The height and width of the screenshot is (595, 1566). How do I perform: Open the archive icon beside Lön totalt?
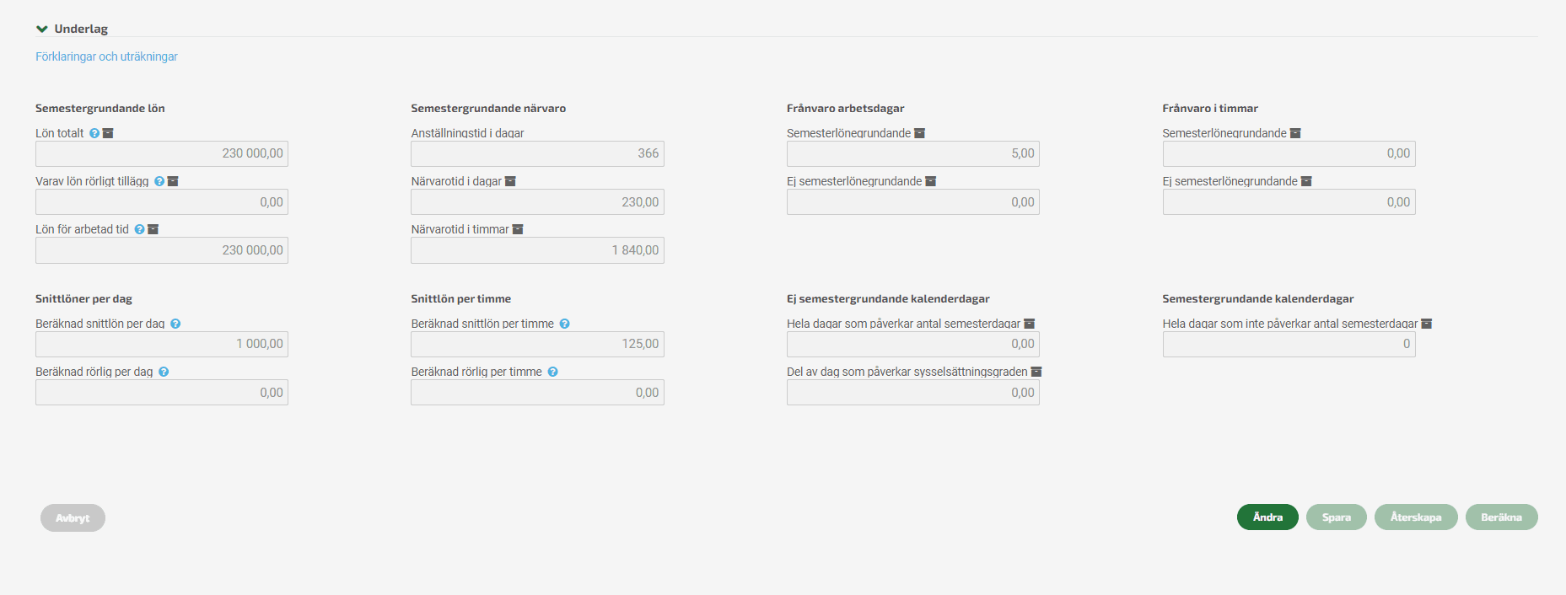108,133
